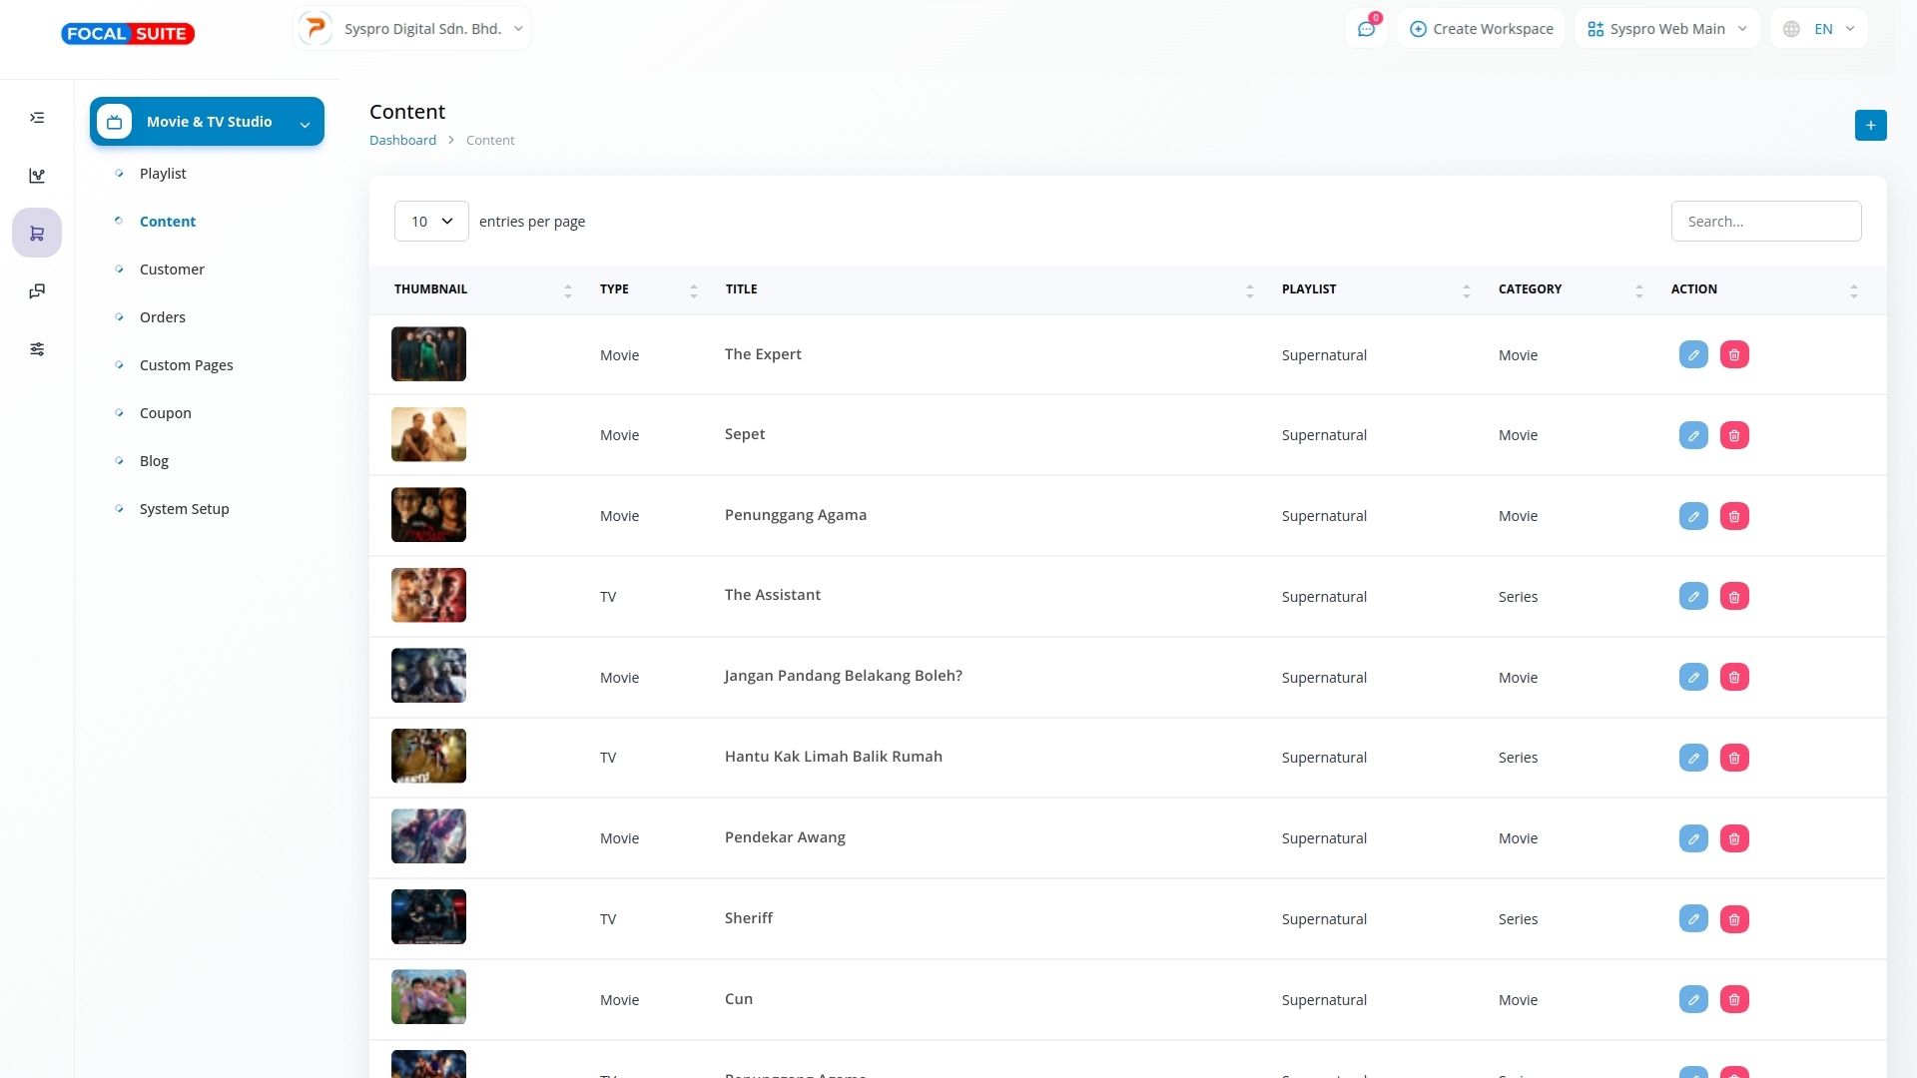
Task: Collapse the sidebar with the menu toggle icon
Action: 37,118
